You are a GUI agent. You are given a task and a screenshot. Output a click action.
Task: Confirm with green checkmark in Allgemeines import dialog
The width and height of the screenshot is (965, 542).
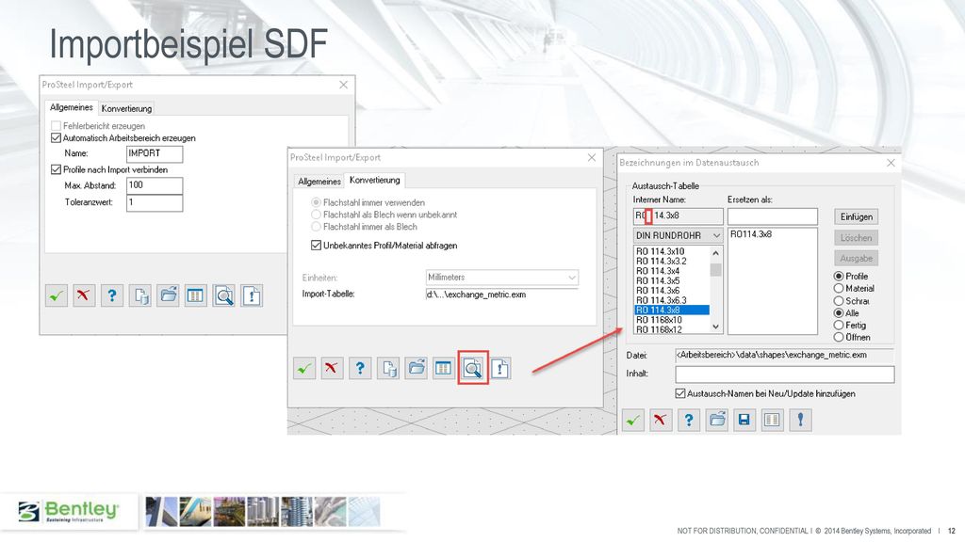coord(57,296)
